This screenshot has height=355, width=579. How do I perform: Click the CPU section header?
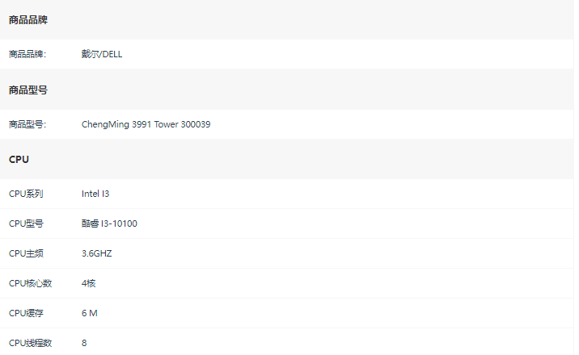click(19, 160)
